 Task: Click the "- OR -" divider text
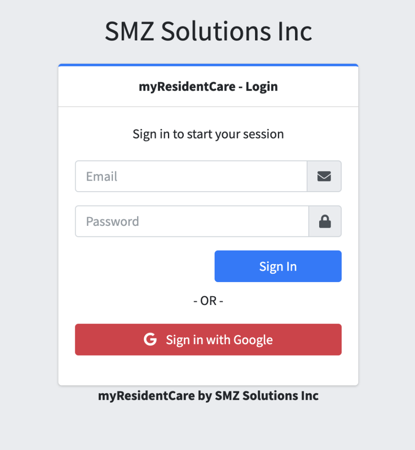coord(208,301)
